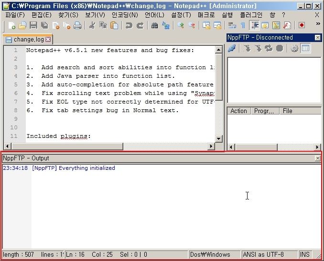Open the 언어(L) menu
The width and height of the screenshot is (324, 261).
tap(154, 15)
